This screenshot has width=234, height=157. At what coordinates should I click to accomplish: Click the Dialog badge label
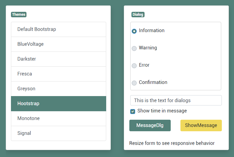point(138,15)
